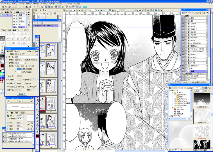Click the lock icon in Properties panel
213x152 pixels.
pos(37,54)
